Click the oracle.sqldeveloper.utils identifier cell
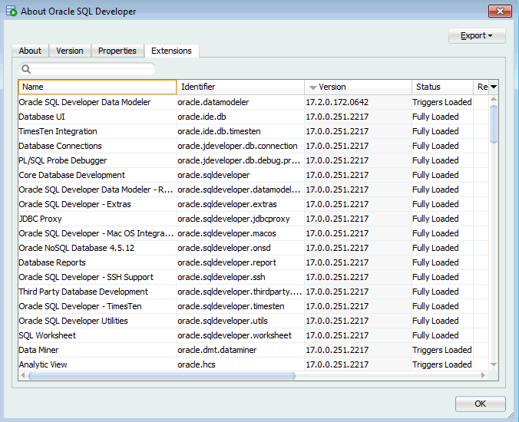Image resolution: width=519 pixels, height=422 pixels. pyautogui.click(x=240, y=321)
